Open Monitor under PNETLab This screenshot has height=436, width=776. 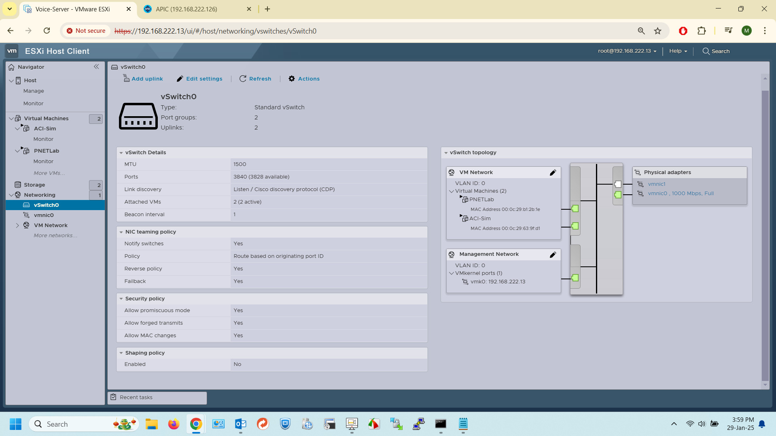click(x=43, y=162)
